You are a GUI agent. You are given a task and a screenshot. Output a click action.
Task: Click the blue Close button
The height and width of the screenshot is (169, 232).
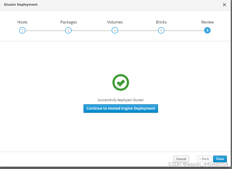click(220, 159)
